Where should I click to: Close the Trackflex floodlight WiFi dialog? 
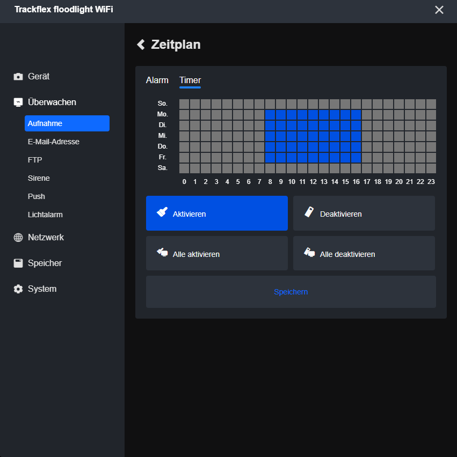point(439,10)
